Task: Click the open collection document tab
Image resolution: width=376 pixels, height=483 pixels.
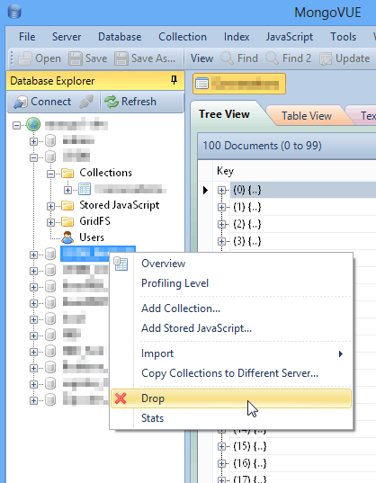Action: pyautogui.click(x=239, y=84)
